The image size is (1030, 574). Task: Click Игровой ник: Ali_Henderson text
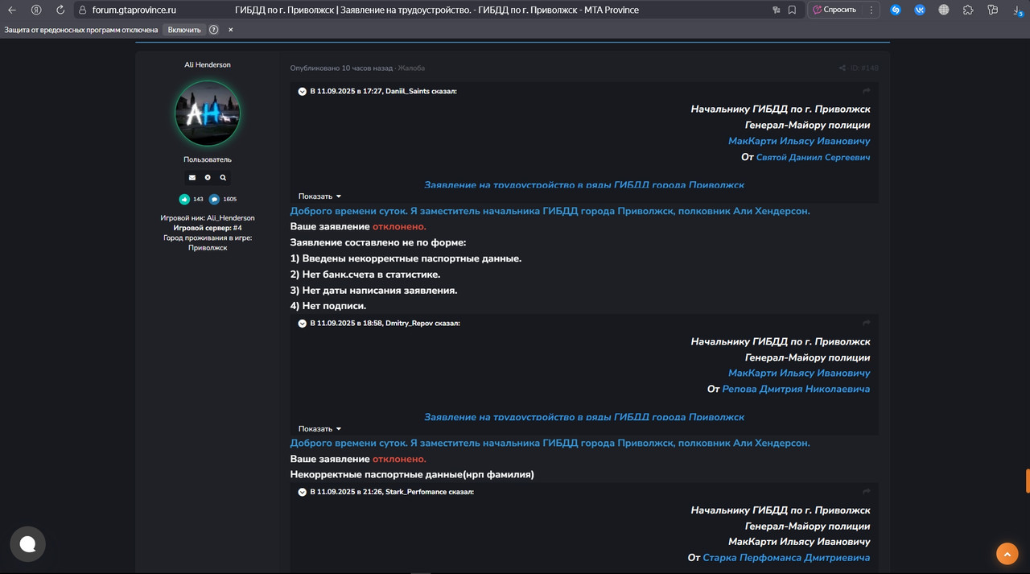[208, 218]
